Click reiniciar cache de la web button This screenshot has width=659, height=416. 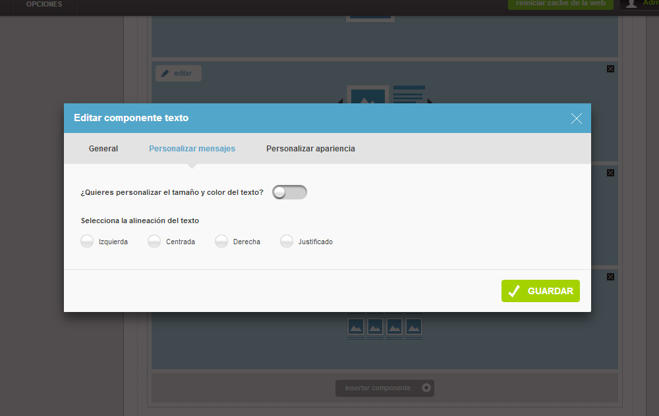(560, 4)
